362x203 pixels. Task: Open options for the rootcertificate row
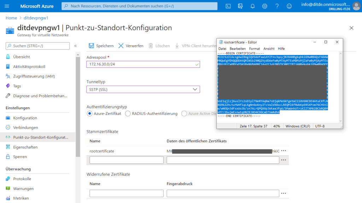[x=284, y=151]
